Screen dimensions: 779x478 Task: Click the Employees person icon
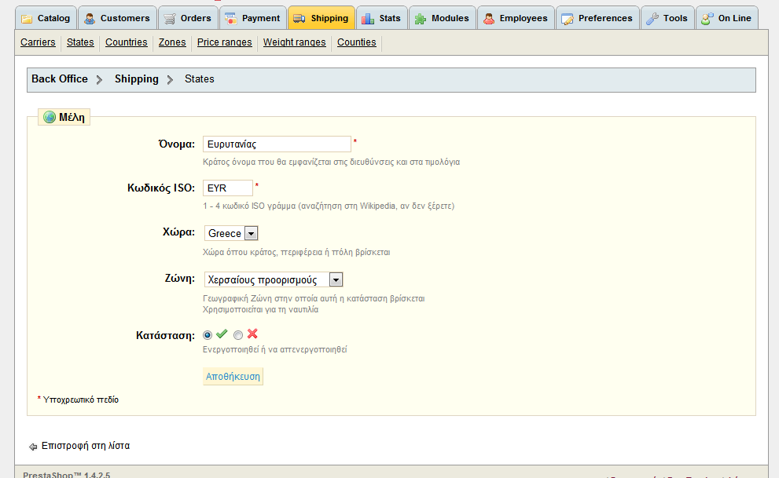point(489,19)
